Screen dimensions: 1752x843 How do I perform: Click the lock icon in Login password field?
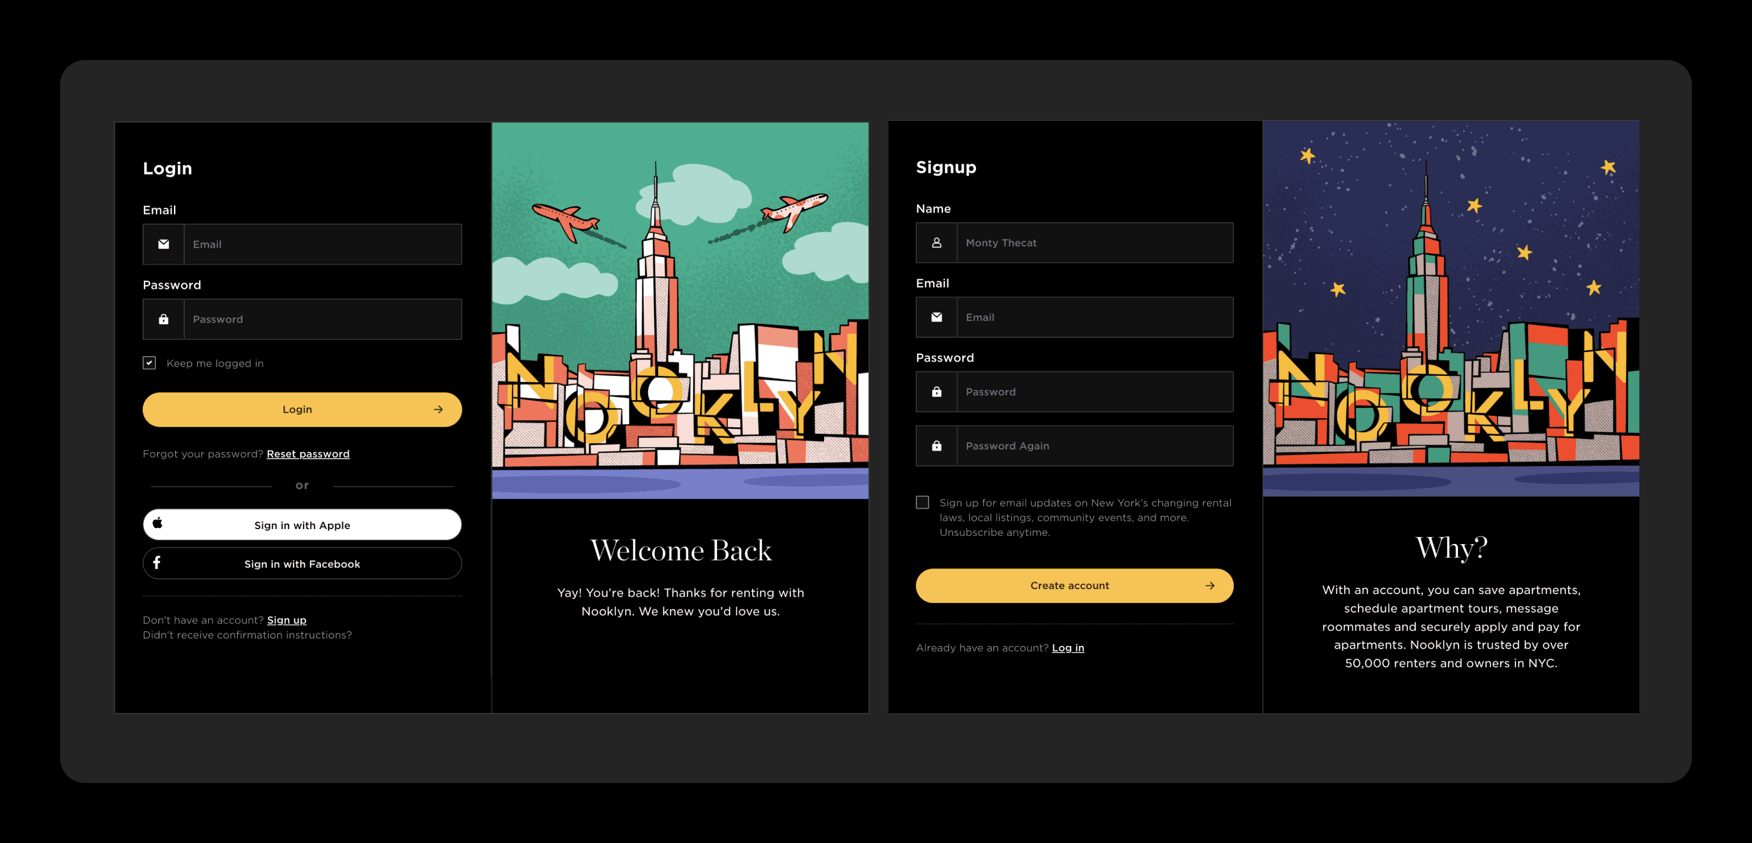click(x=163, y=319)
